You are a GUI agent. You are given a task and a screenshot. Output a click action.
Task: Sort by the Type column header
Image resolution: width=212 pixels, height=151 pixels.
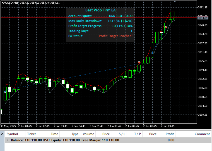pos(75,134)
